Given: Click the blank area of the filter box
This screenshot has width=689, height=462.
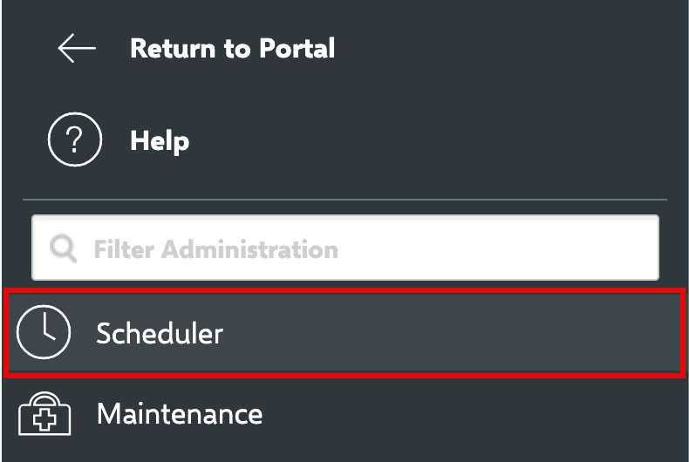Looking at the screenshot, I should click(506, 248).
